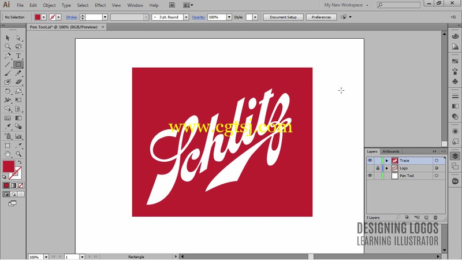Select the Rectangle tool

click(x=18, y=65)
